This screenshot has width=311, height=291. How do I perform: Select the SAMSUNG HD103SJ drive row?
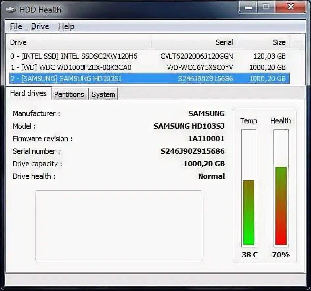[150, 79]
